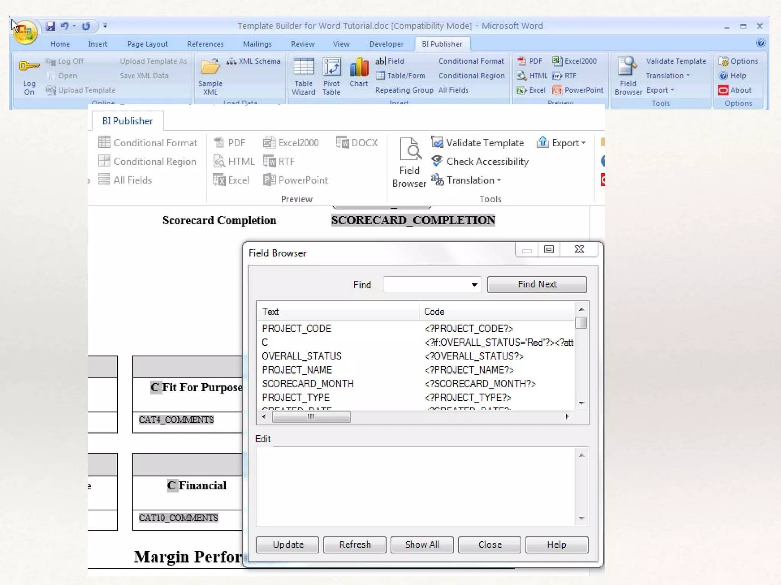
Task: Click the Microsoft Office button
Action: click(25, 32)
